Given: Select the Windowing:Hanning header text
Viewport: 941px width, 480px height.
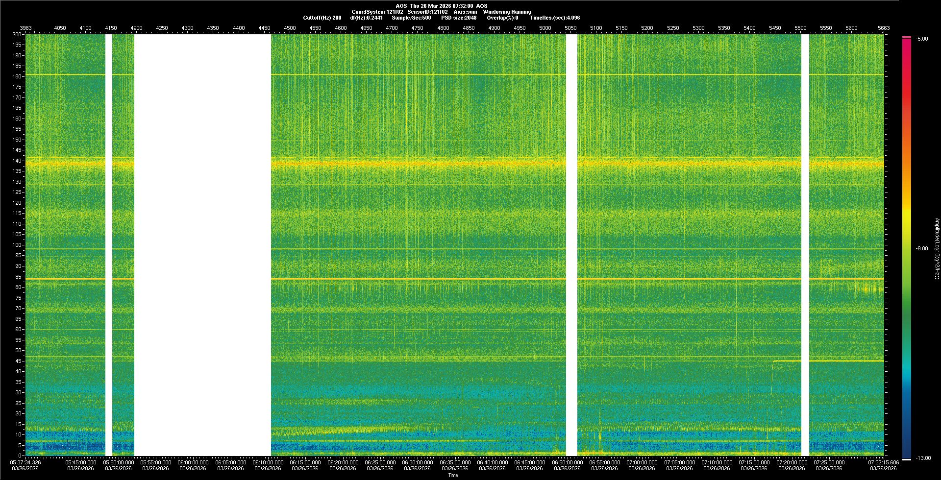Looking at the screenshot, I should click(x=507, y=12).
